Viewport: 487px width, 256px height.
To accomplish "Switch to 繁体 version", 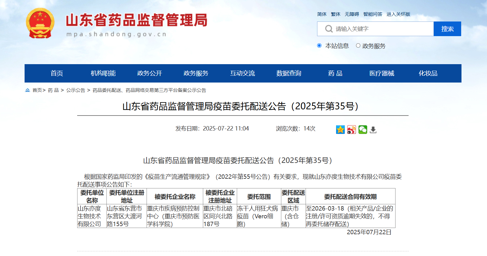I will point(335,14).
